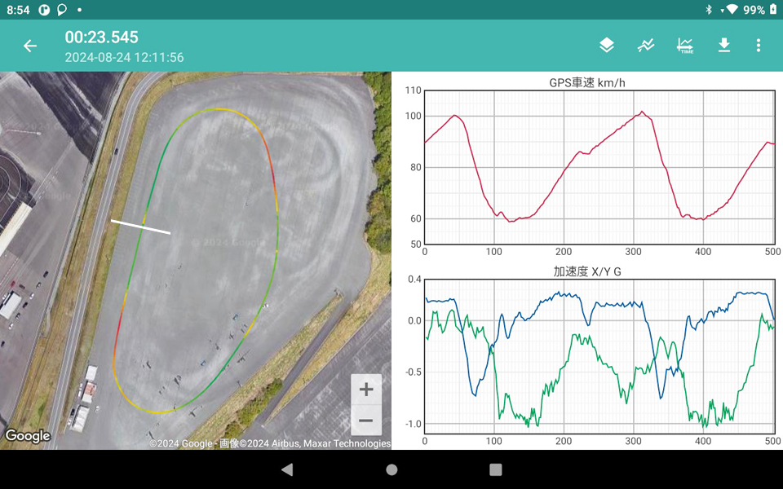Tap the GPS車速 km/h chart title
Image resolution: width=783 pixels, height=489 pixels.
587,82
